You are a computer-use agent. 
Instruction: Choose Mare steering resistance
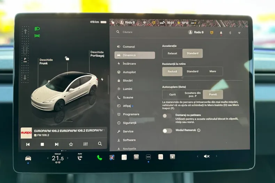click(x=213, y=72)
